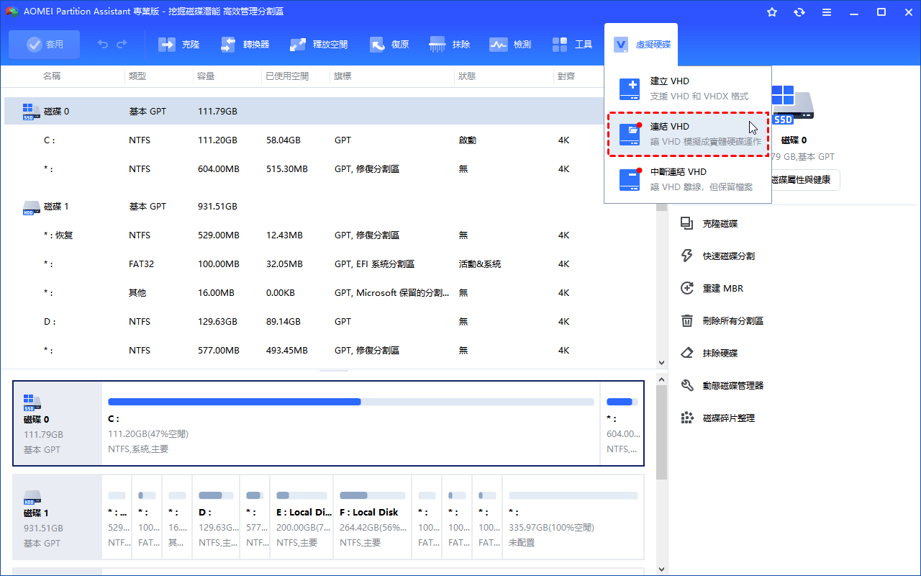The image size is (921, 576).
Task: Select 磁碟 0 block in the disk map
Action: point(58,423)
